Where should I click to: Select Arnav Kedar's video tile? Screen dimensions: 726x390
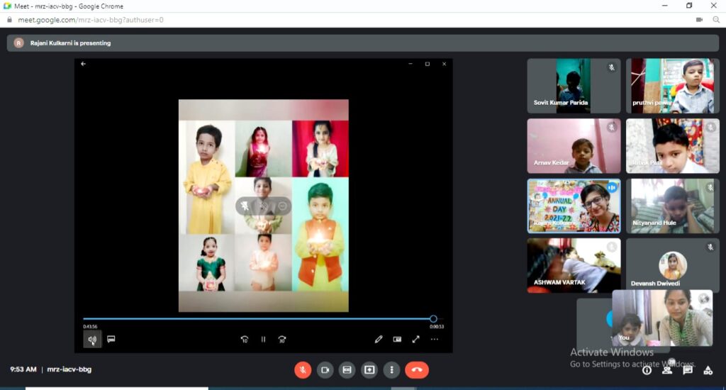click(x=574, y=146)
